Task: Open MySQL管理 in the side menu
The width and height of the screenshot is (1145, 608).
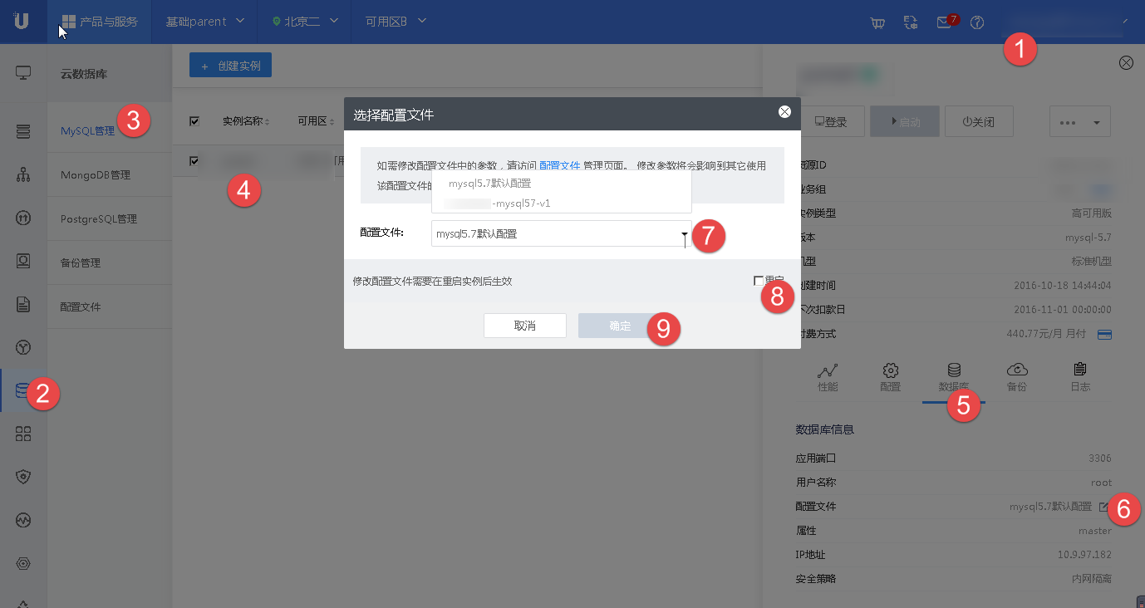Action: [87, 131]
